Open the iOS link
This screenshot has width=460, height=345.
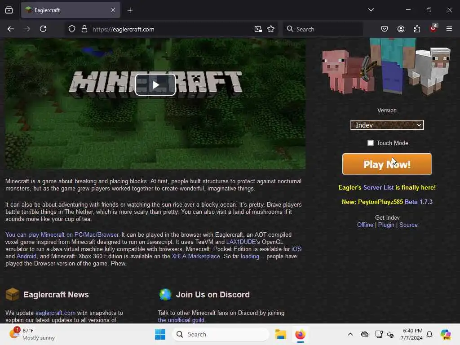296,249
